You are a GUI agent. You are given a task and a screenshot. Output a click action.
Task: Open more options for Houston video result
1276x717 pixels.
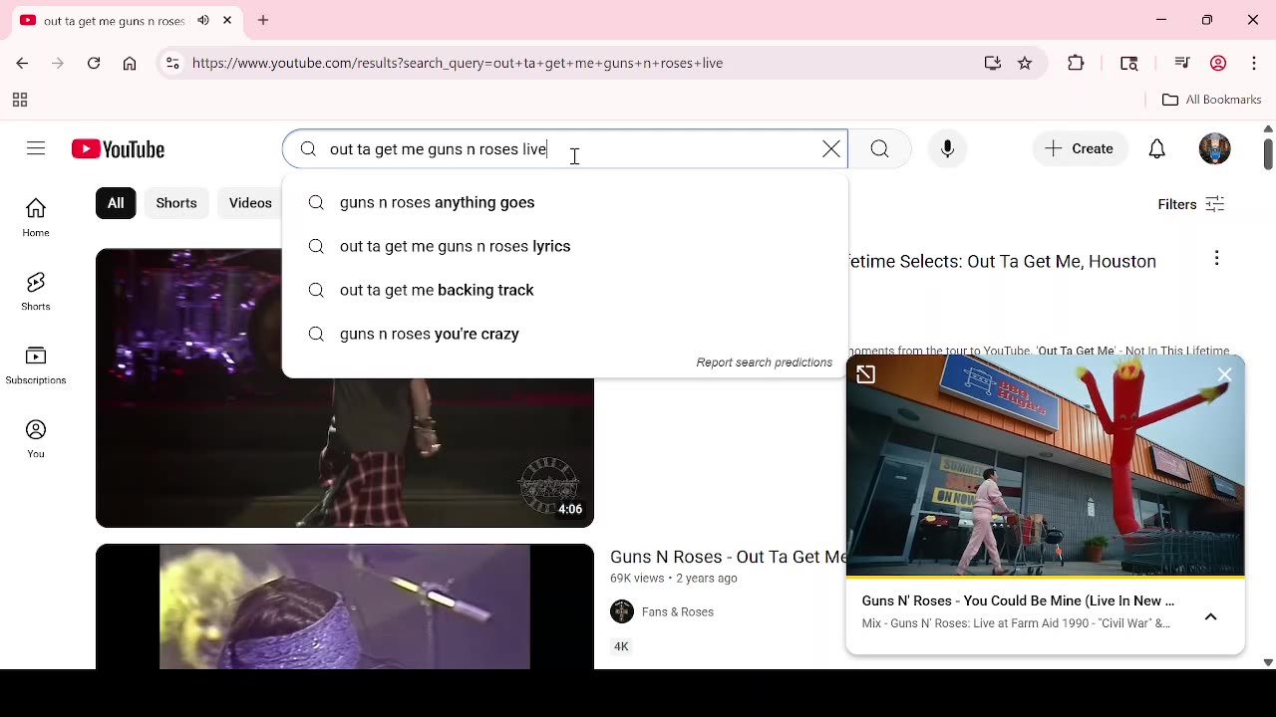(x=1216, y=259)
